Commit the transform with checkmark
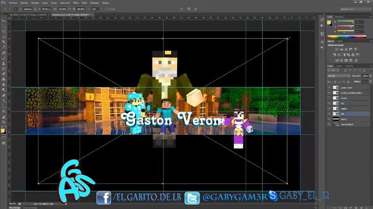Image resolution: width=373 pixels, height=209 pixels. pos(196,9)
